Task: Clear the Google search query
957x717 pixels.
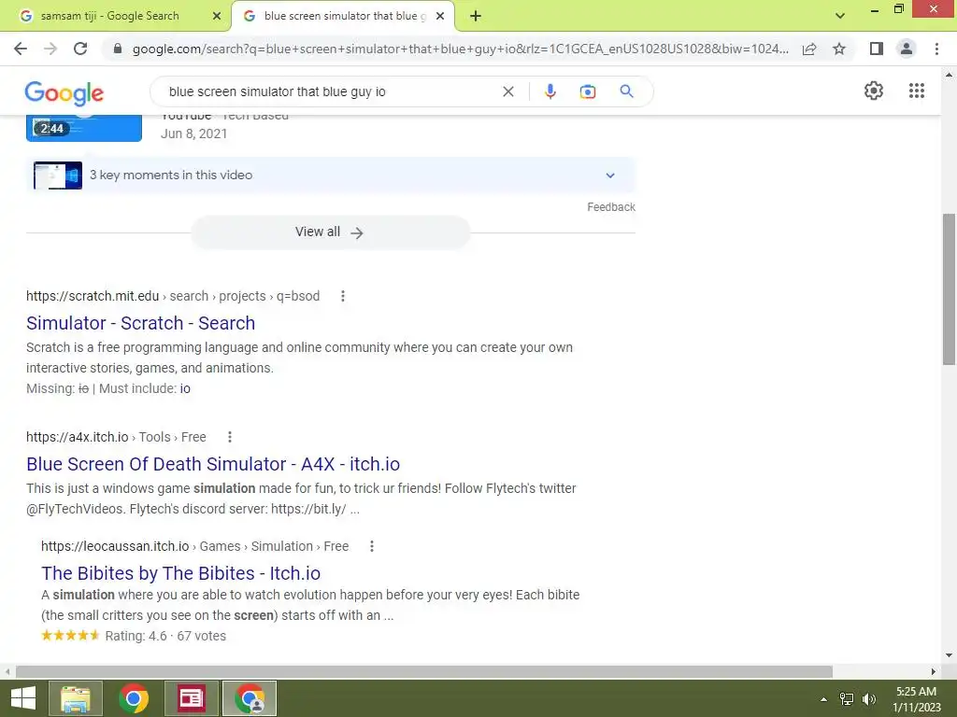Action: tap(507, 91)
